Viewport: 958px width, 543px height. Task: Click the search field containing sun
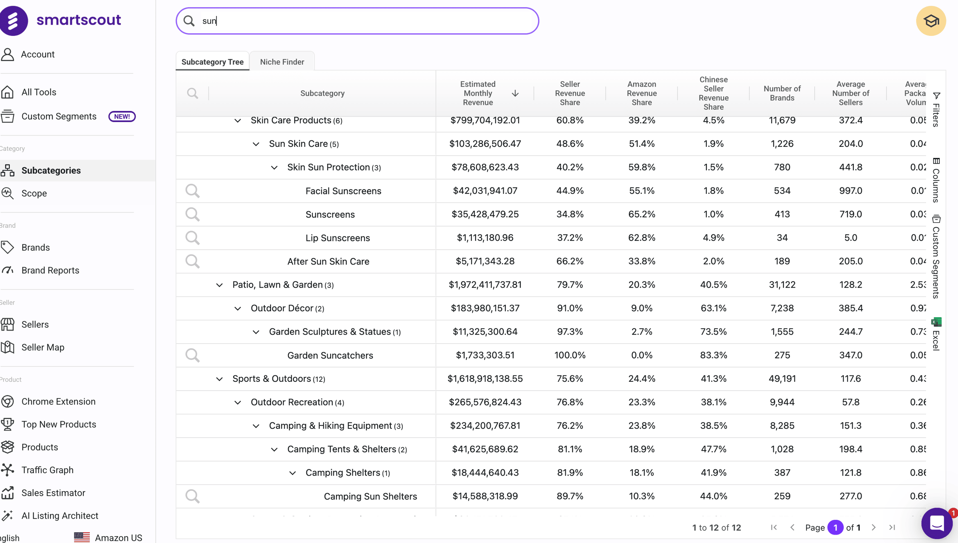357,21
